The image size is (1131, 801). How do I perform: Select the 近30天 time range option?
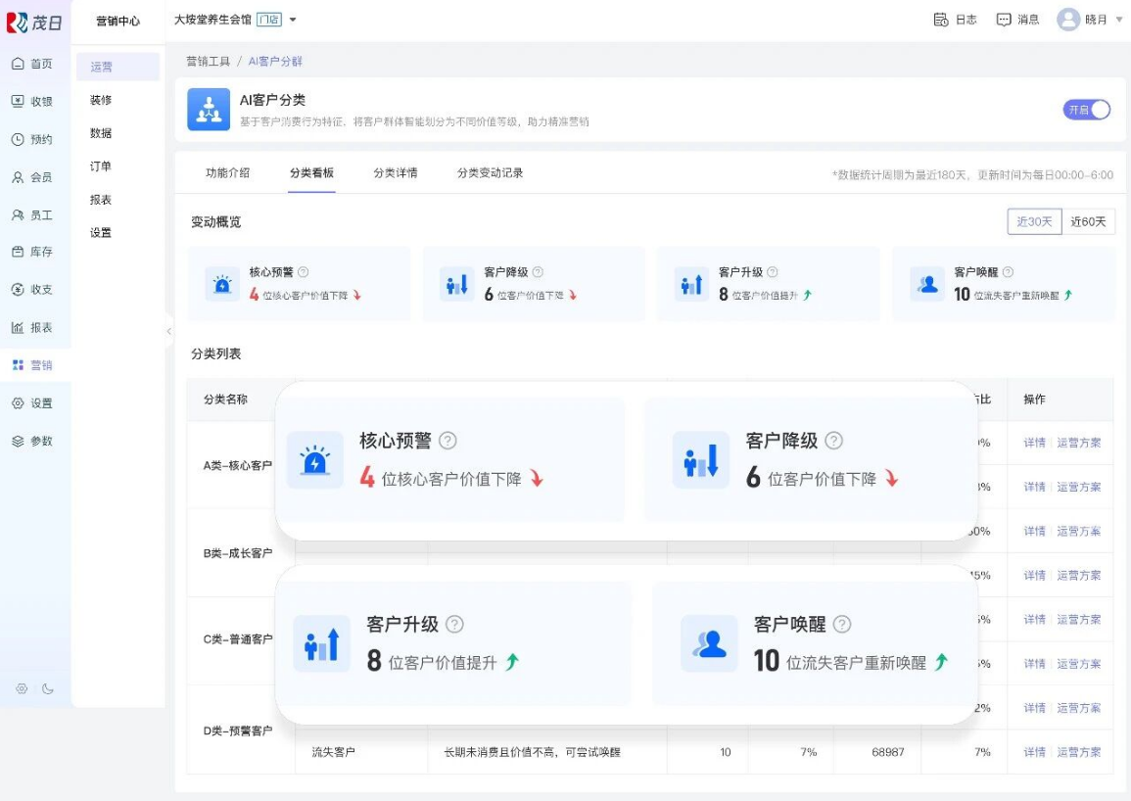coord(1034,221)
